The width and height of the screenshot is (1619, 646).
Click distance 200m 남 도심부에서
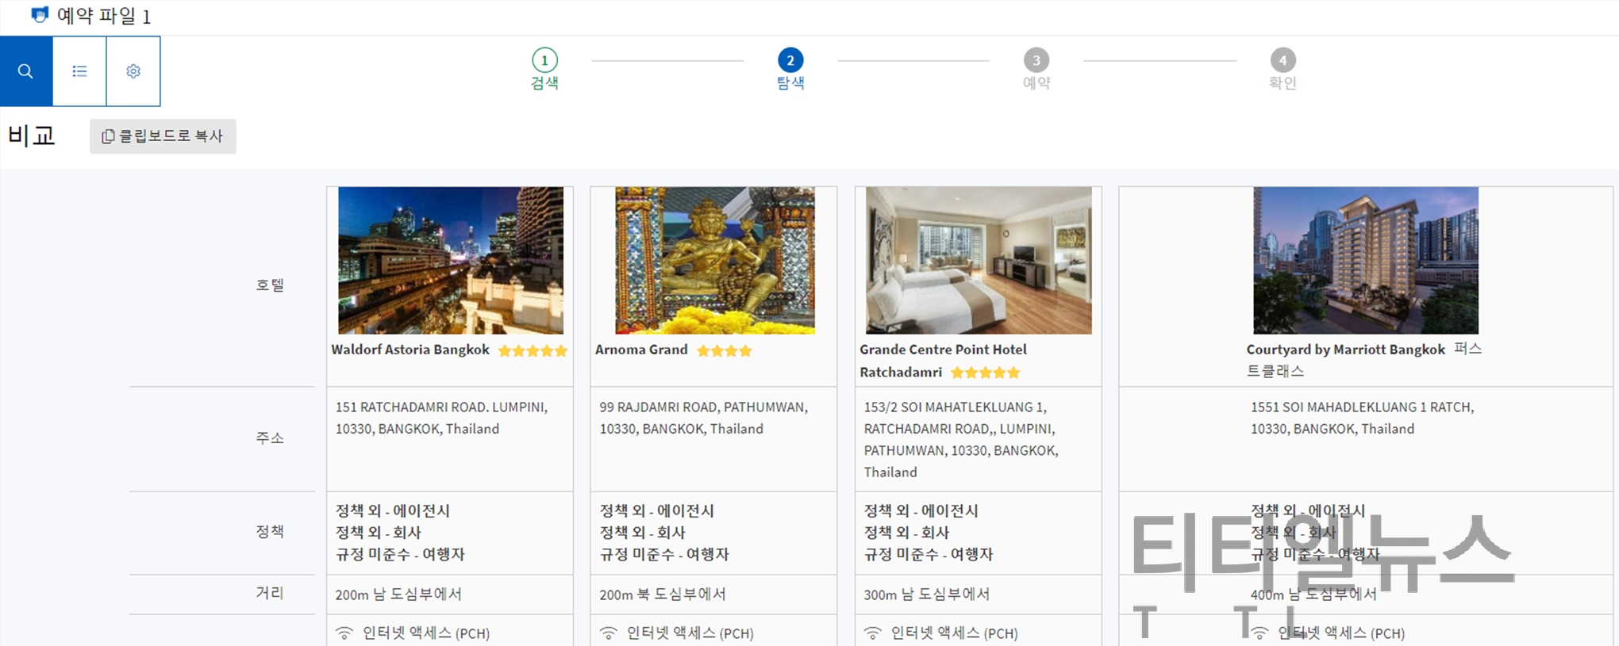[x=398, y=594]
